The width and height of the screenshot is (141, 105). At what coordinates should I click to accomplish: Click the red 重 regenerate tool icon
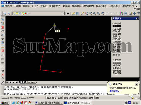(3, 27)
